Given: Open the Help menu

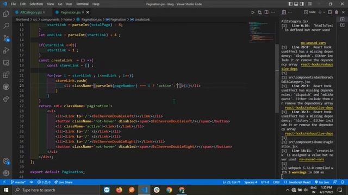Looking at the screenshot, I should click(96, 4).
